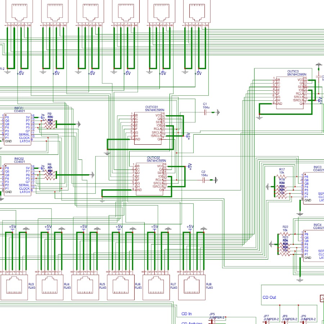Click the ground symbol beside R6 resistors
This screenshot has height=324, width=324.
93,175
